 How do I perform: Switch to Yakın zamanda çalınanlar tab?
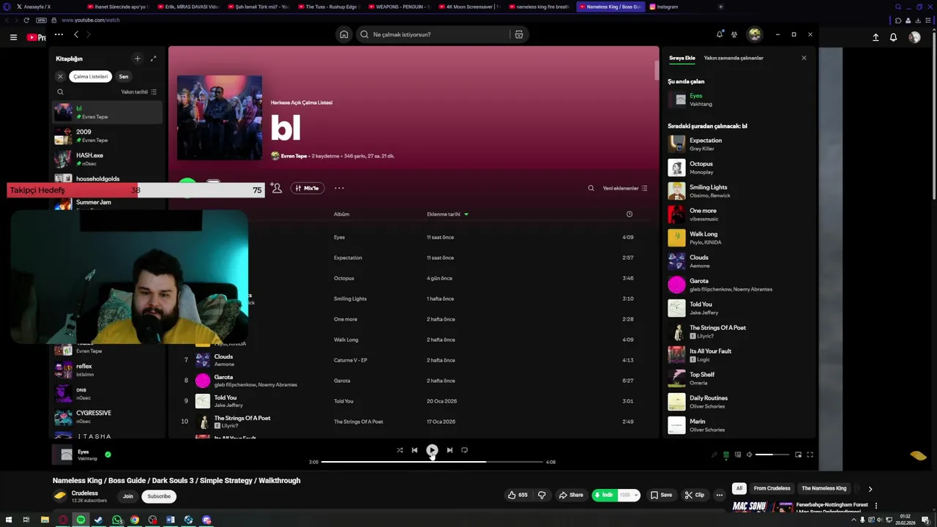click(733, 58)
